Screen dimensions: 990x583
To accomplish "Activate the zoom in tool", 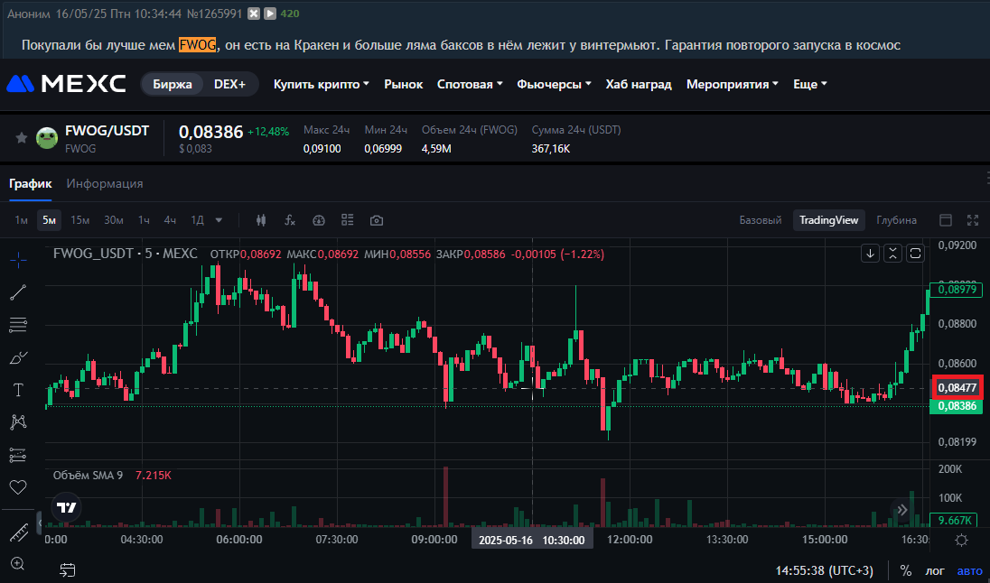I will 18,563.
